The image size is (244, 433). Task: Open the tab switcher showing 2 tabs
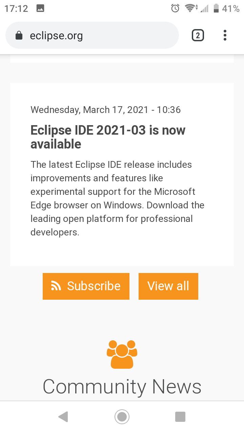click(198, 35)
